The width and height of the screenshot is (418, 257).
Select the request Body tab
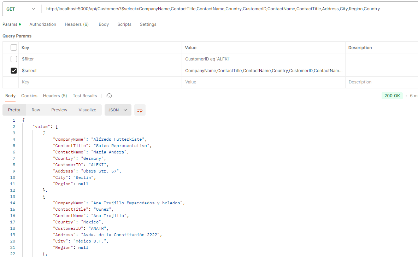click(x=104, y=24)
